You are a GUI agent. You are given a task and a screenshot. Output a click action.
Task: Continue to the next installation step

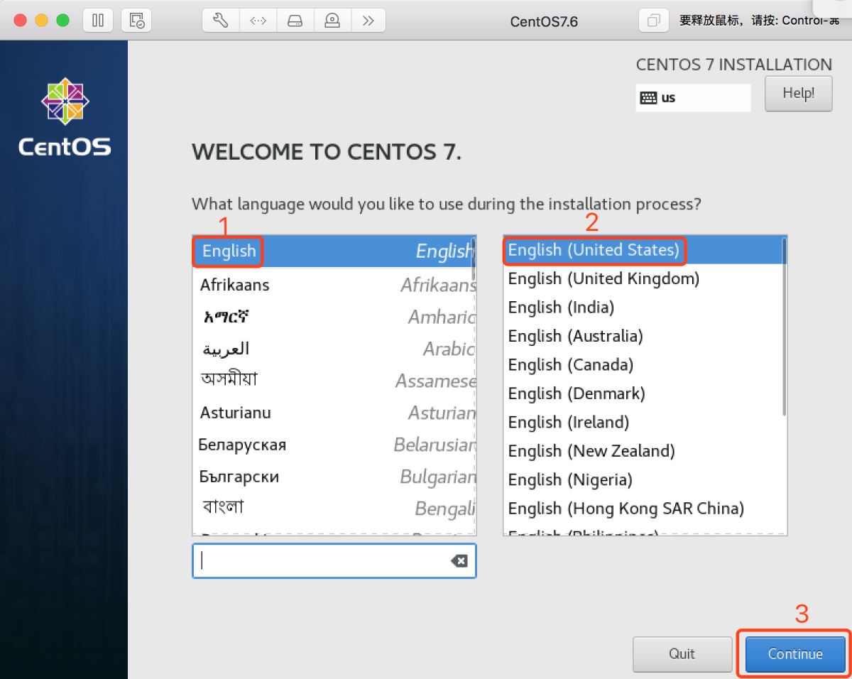[795, 653]
